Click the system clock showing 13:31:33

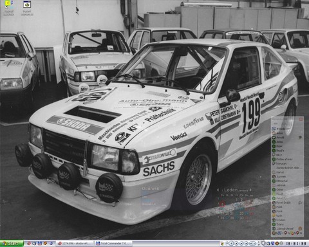[296, 243]
